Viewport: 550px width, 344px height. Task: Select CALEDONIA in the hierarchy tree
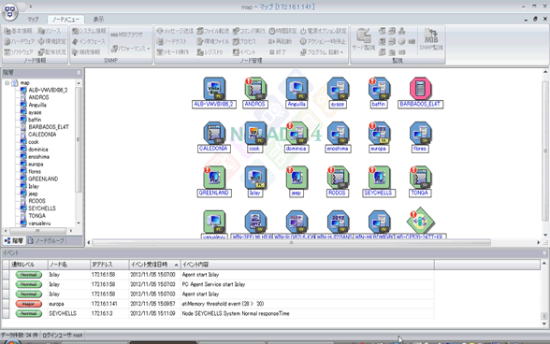point(42,135)
